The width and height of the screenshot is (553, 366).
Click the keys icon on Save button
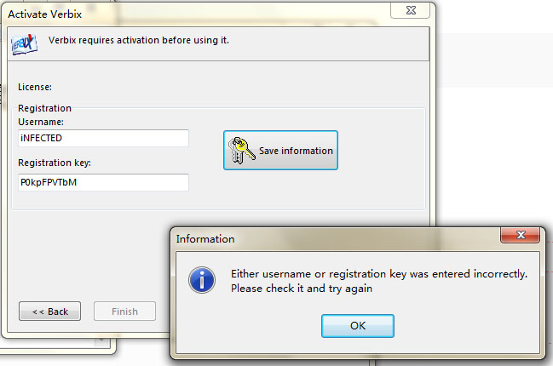coord(241,151)
